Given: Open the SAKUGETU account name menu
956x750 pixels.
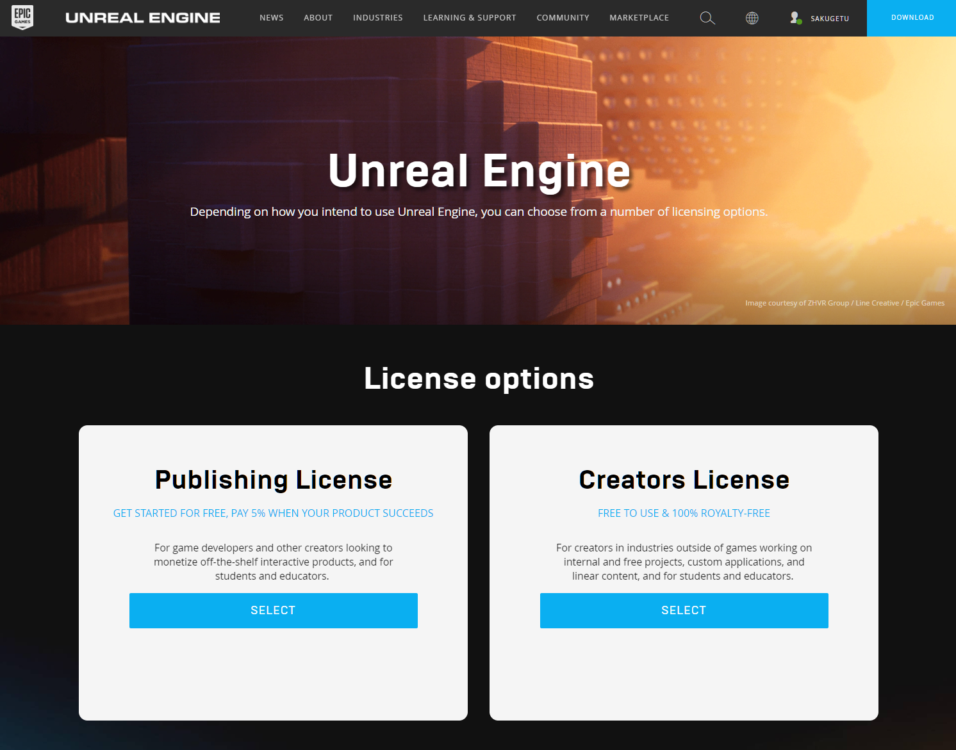Looking at the screenshot, I should 830,19.
